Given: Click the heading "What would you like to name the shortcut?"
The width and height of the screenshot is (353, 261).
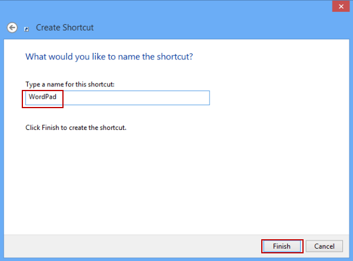Looking at the screenshot, I should pyautogui.click(x=109, y=56).
